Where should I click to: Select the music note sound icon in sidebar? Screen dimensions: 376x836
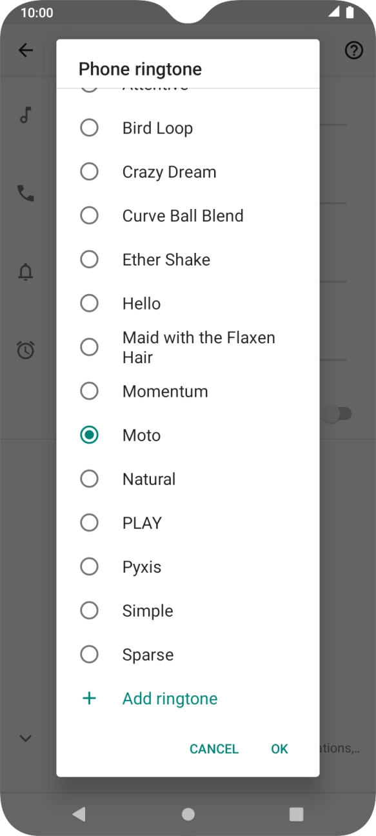point(25,115)
